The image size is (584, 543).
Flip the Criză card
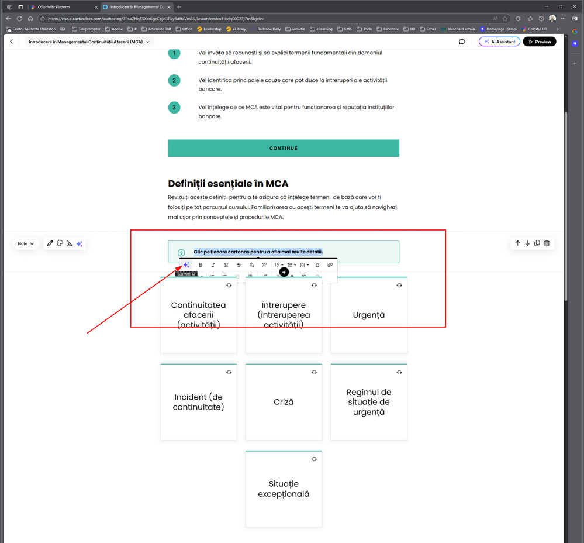[314, 372]
